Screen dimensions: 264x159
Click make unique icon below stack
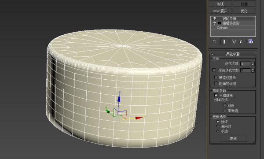coord(234,41)
